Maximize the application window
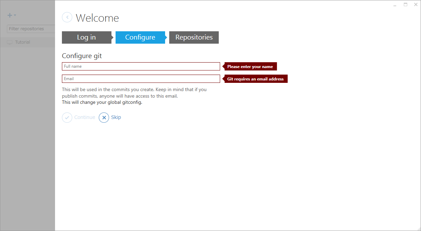Screen dimensions: 421x231 [x=406, y=5]
